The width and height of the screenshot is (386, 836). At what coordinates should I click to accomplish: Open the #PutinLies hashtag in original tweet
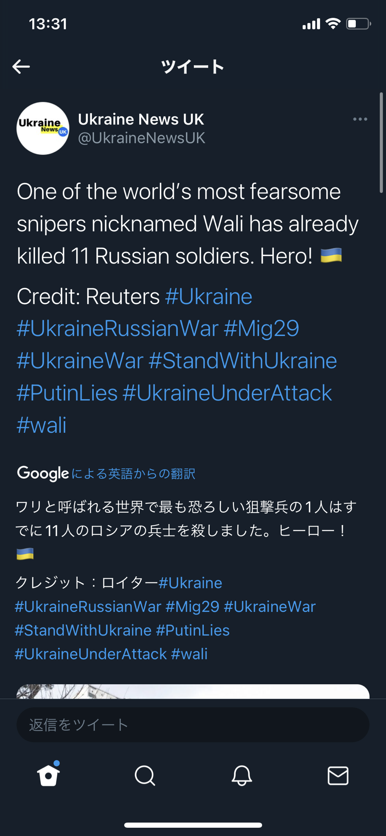tap(67, 393)
